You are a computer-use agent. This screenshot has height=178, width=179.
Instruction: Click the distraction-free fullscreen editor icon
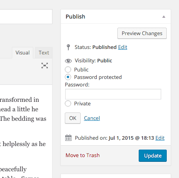click(x=45, y=66)
